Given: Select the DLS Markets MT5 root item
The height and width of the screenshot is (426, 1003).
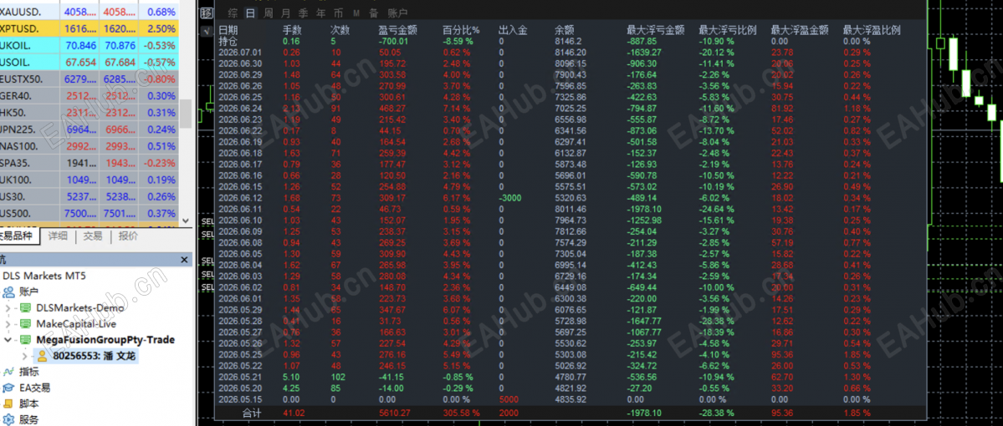Looking at the screenshot, I should 44,276.
